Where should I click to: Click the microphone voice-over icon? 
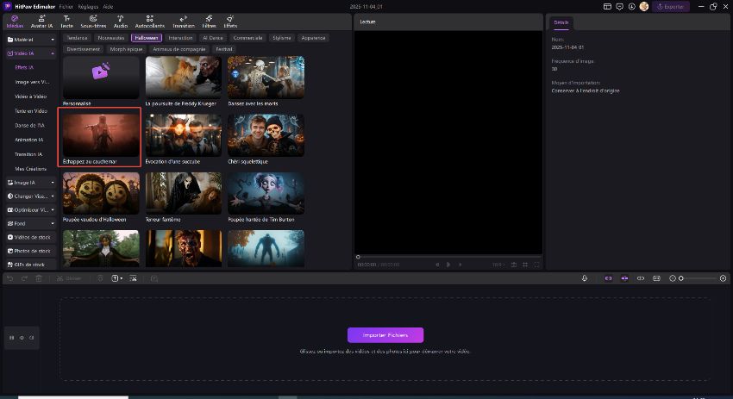(x=585, y=278)
